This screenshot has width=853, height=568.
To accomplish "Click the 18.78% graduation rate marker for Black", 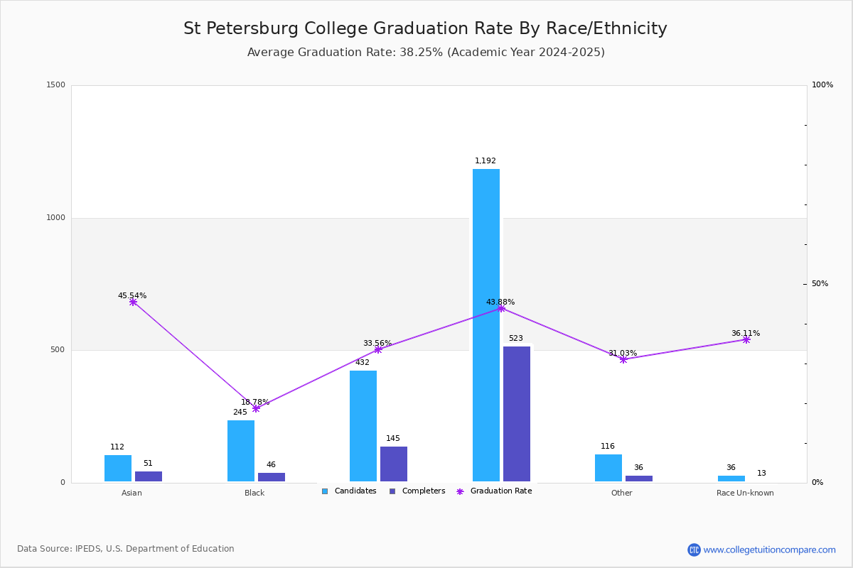I will point(256,408).
